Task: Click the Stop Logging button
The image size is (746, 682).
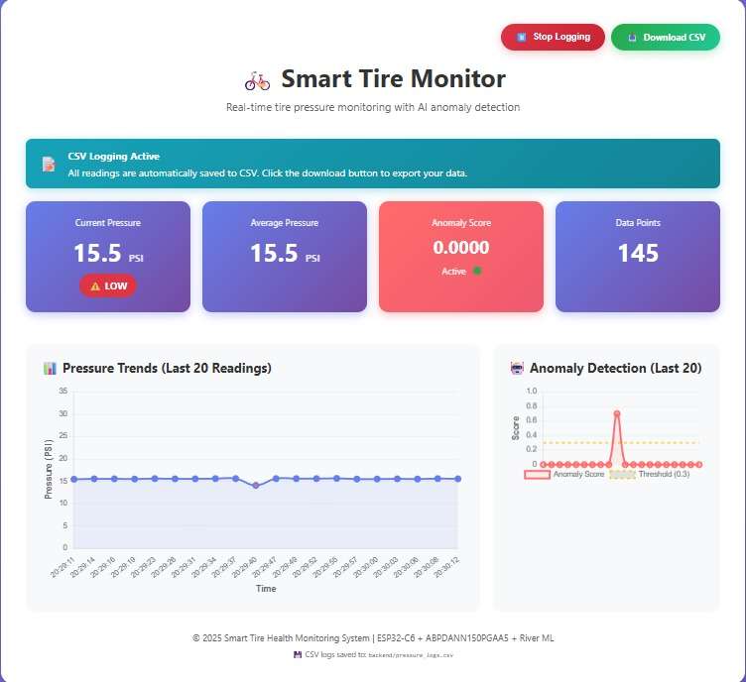Action: tap(553, 37)
